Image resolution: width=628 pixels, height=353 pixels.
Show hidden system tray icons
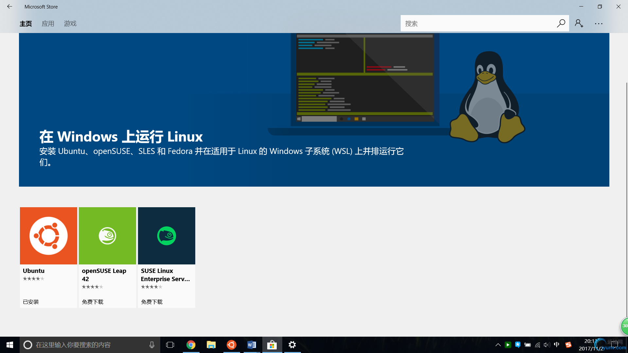pyautogui.click(x=498, y=345)
